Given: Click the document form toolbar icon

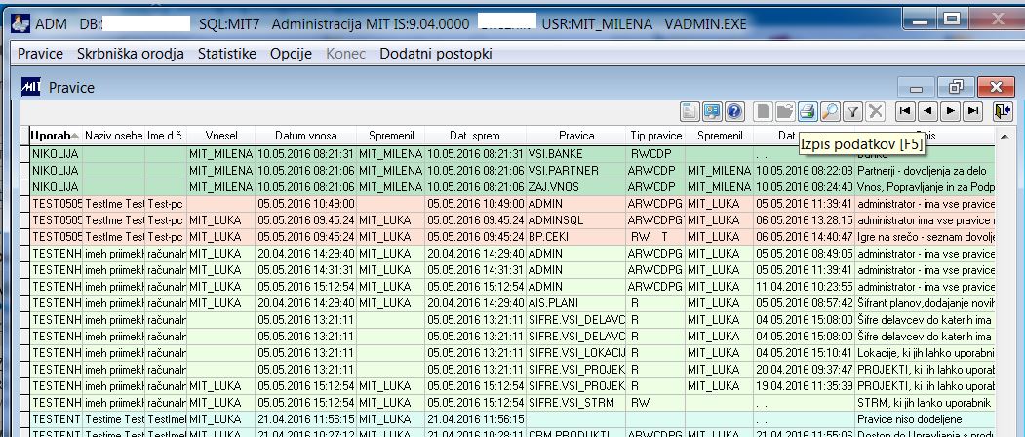Looking at the screenshot, I should click(x=690, y=112).
